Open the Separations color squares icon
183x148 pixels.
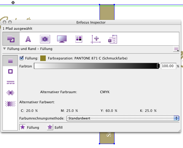79,39
